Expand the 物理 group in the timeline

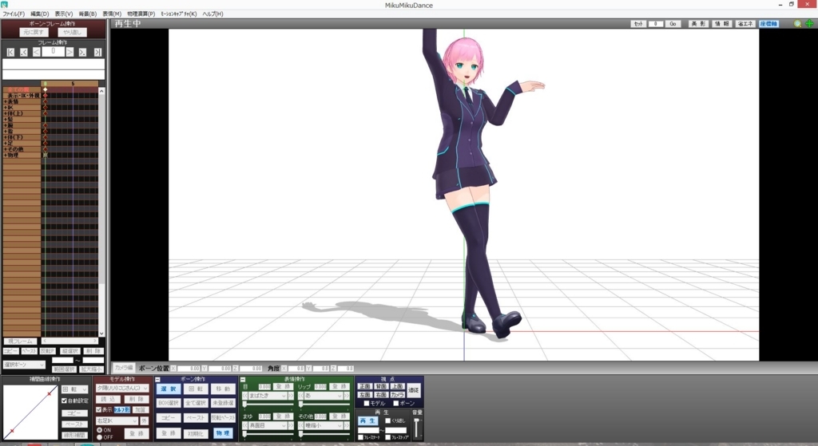tap(6, 156)
